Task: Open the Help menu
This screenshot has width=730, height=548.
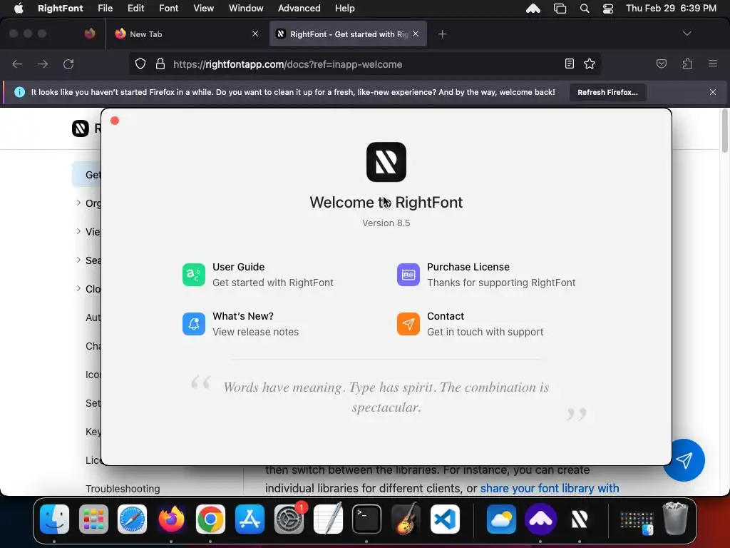Action: [344, 8]
